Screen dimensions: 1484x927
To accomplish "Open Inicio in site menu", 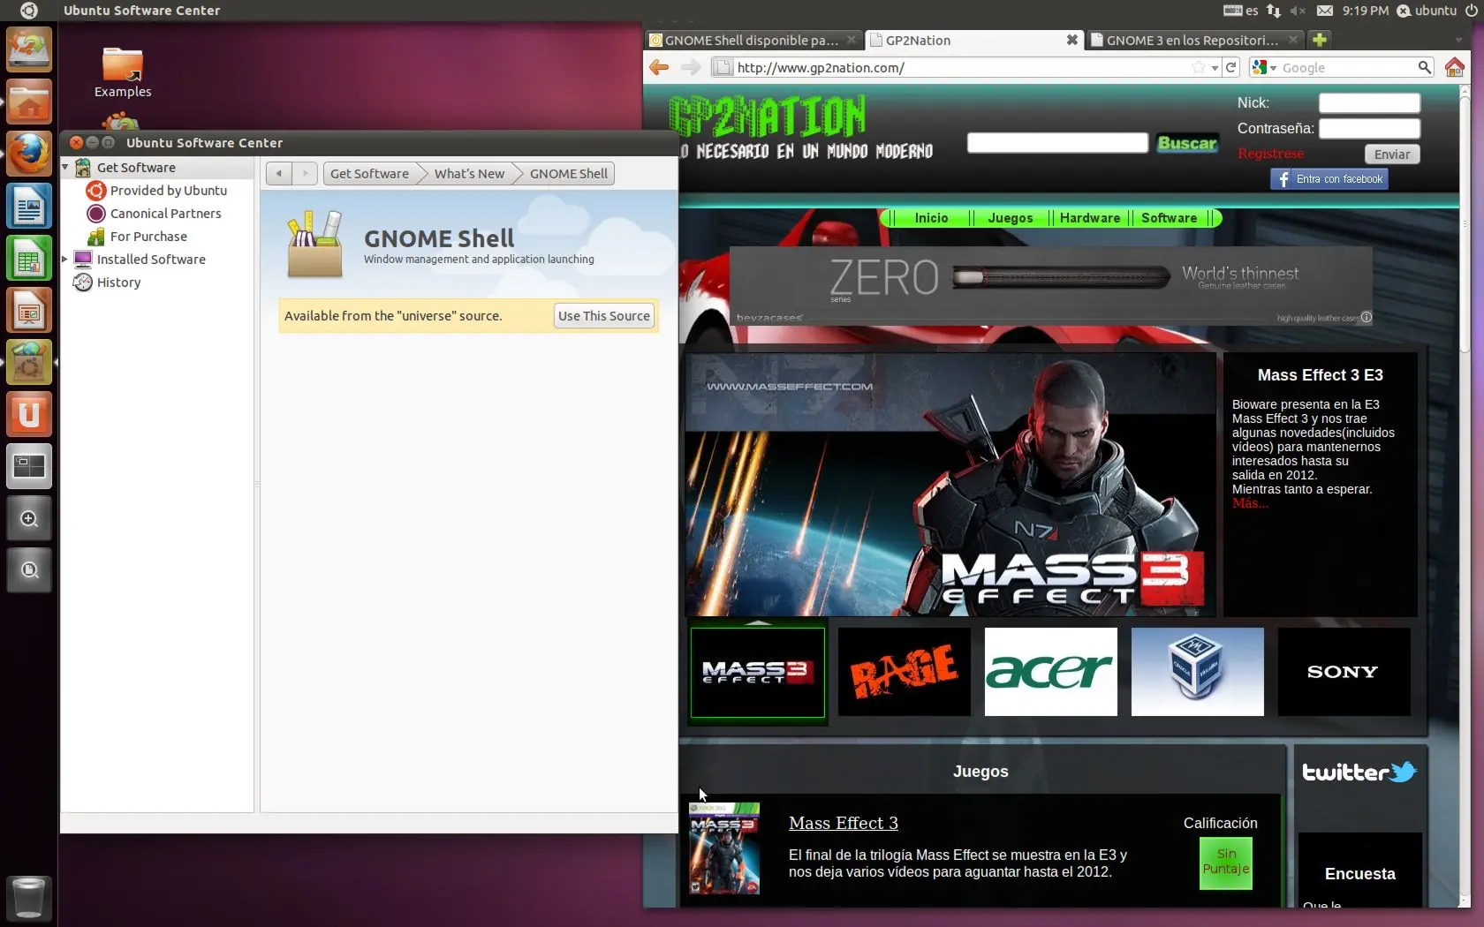I will coord(931,218).
